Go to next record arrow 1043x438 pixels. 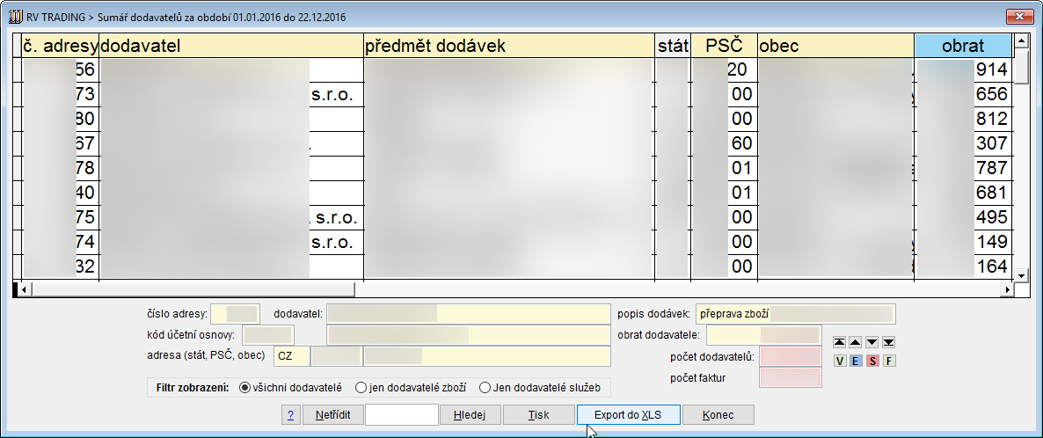pyautogui.click(x=872, y=342)
